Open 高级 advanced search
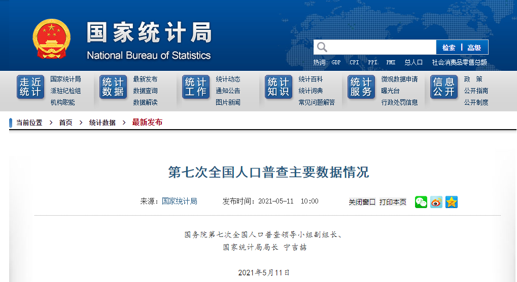The width and height of the screenshot is (517, 282). 474,48
